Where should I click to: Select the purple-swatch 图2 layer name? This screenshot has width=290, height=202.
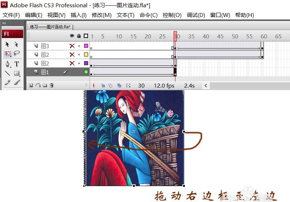(45, 63)
